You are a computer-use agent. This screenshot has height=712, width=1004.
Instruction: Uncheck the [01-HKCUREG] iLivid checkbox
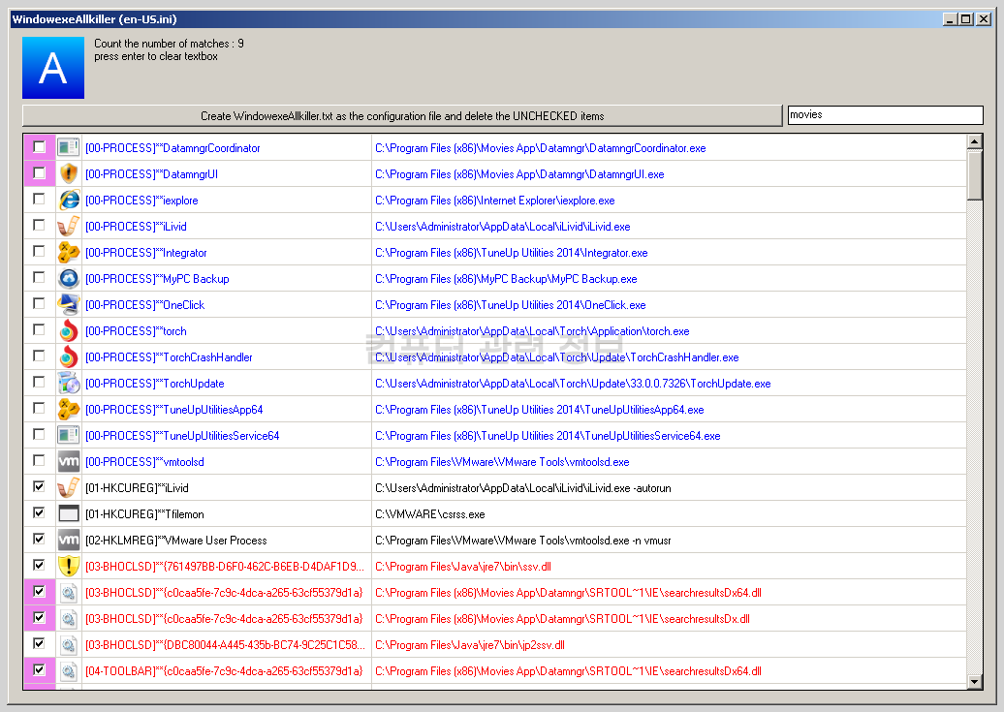point(39,486)
